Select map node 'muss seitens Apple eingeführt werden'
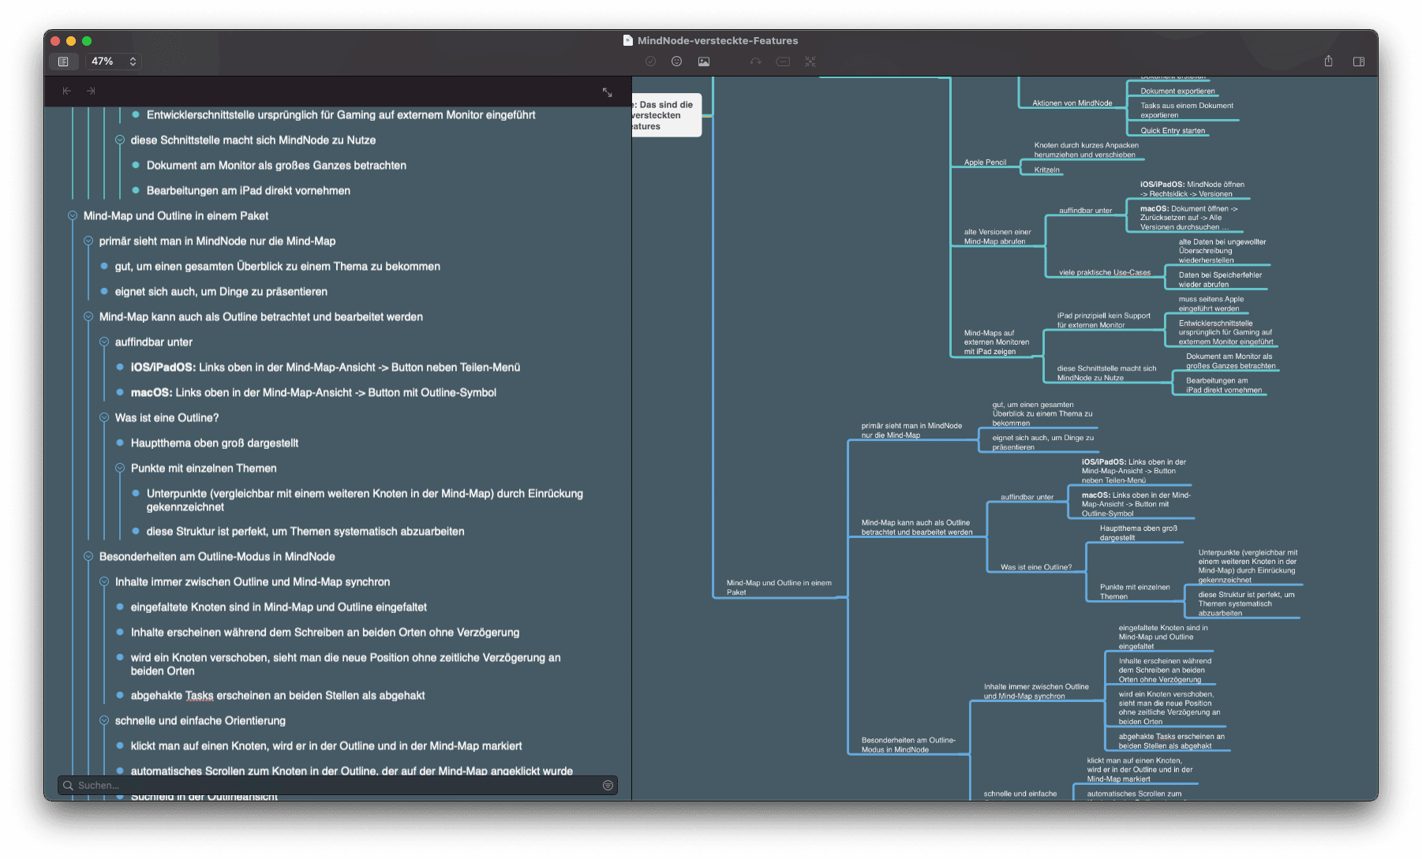The image size is (1422, 859). click(x=1211, y=304)
